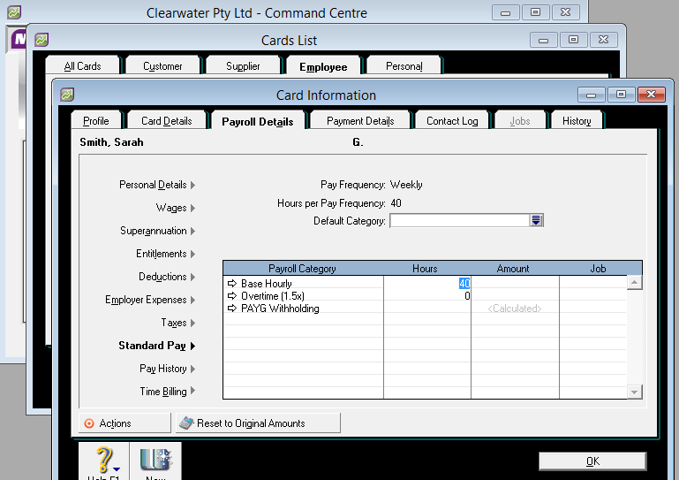Open the Personal Details section
This screenshot has height=480, width=679.
point(157,185)
